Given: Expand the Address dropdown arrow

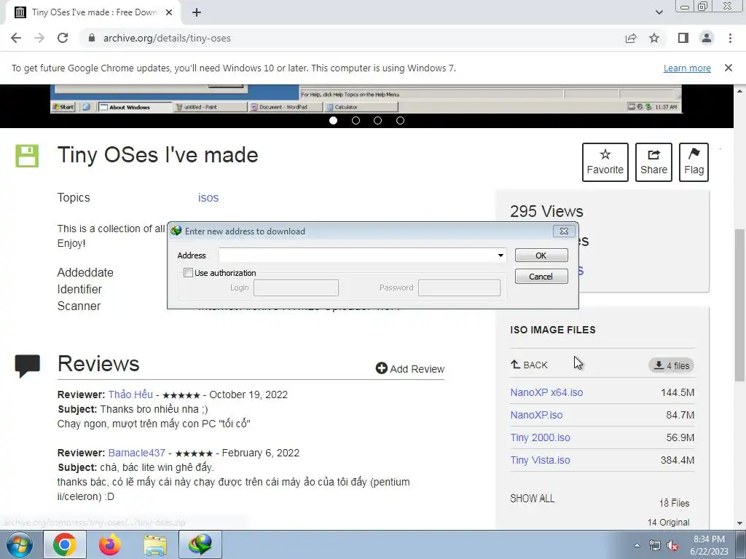Looking at the screenshot, I should 500,255.
